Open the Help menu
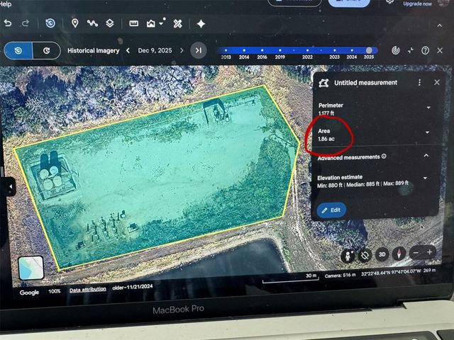The height and width of the screenshot is (340, 454). [x=6, y=4]
